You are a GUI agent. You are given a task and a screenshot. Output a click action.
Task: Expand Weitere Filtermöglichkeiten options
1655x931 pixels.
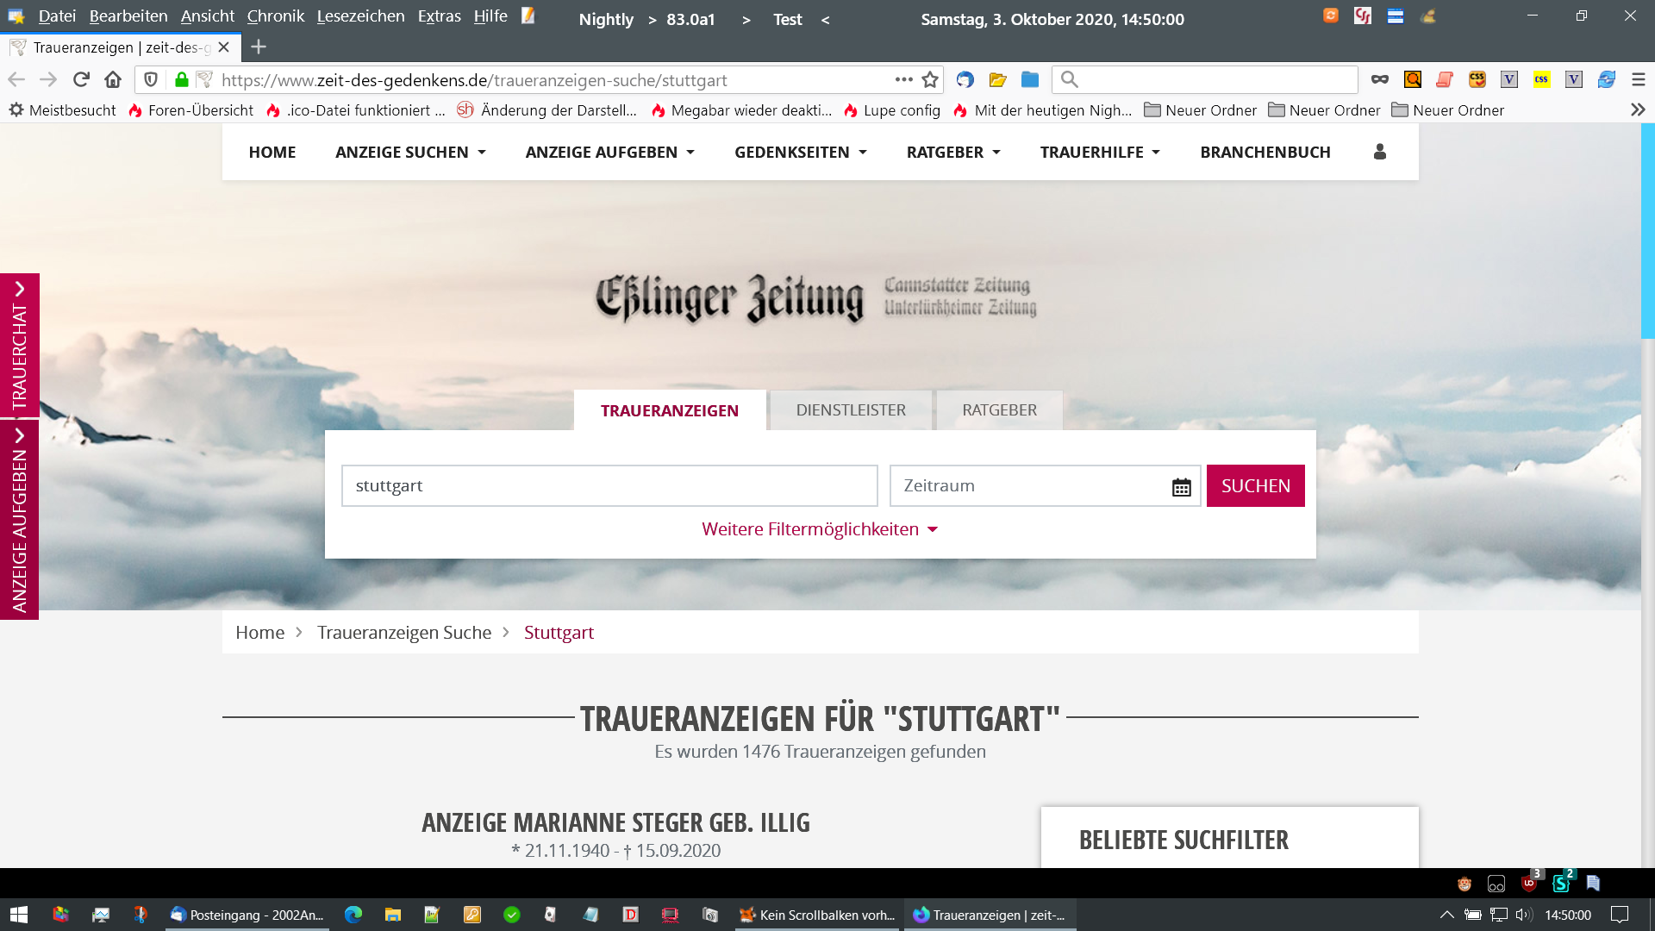820,529
